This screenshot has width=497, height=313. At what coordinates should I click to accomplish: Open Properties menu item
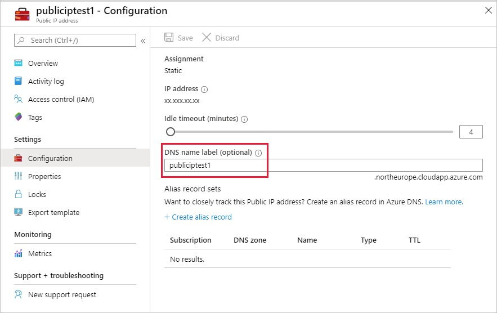[44, 176]
